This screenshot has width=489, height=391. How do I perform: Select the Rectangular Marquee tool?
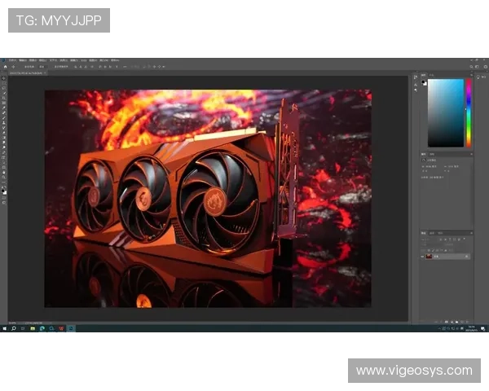tap(4, 85)
